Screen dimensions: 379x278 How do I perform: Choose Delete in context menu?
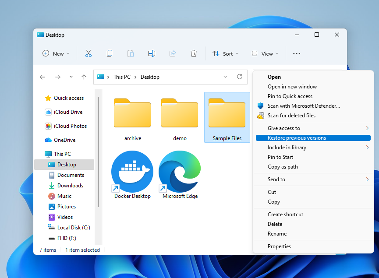[x=313, y=224]
